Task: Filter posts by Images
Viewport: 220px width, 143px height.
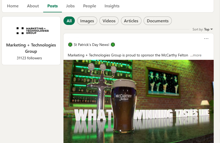Action: pos(87,21)
